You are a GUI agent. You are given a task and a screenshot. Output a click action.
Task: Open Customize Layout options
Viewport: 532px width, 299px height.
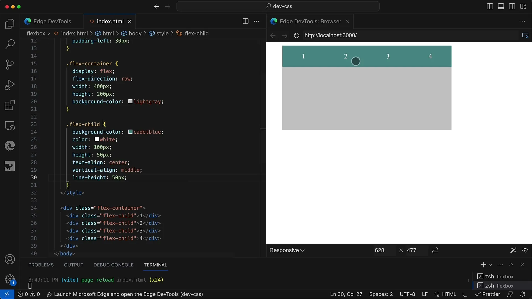point(523,6)
